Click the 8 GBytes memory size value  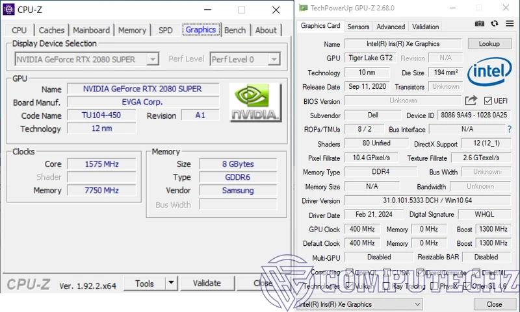point(238,163)
